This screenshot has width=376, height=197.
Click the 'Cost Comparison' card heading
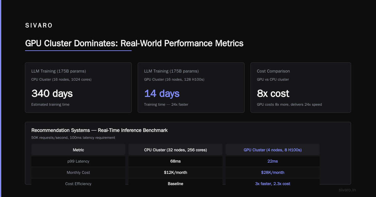point(273,71)
